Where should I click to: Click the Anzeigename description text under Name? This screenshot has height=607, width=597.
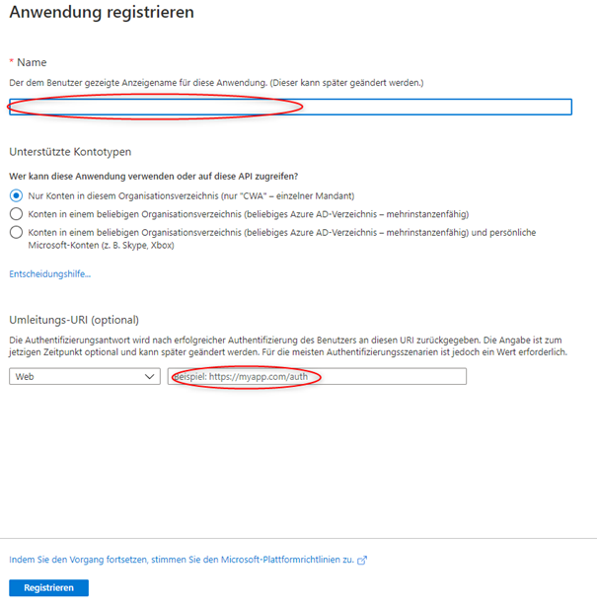(x=216, y=83)
